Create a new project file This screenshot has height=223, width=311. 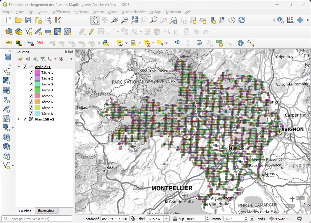pyautogui.click(x=9, y=20)
